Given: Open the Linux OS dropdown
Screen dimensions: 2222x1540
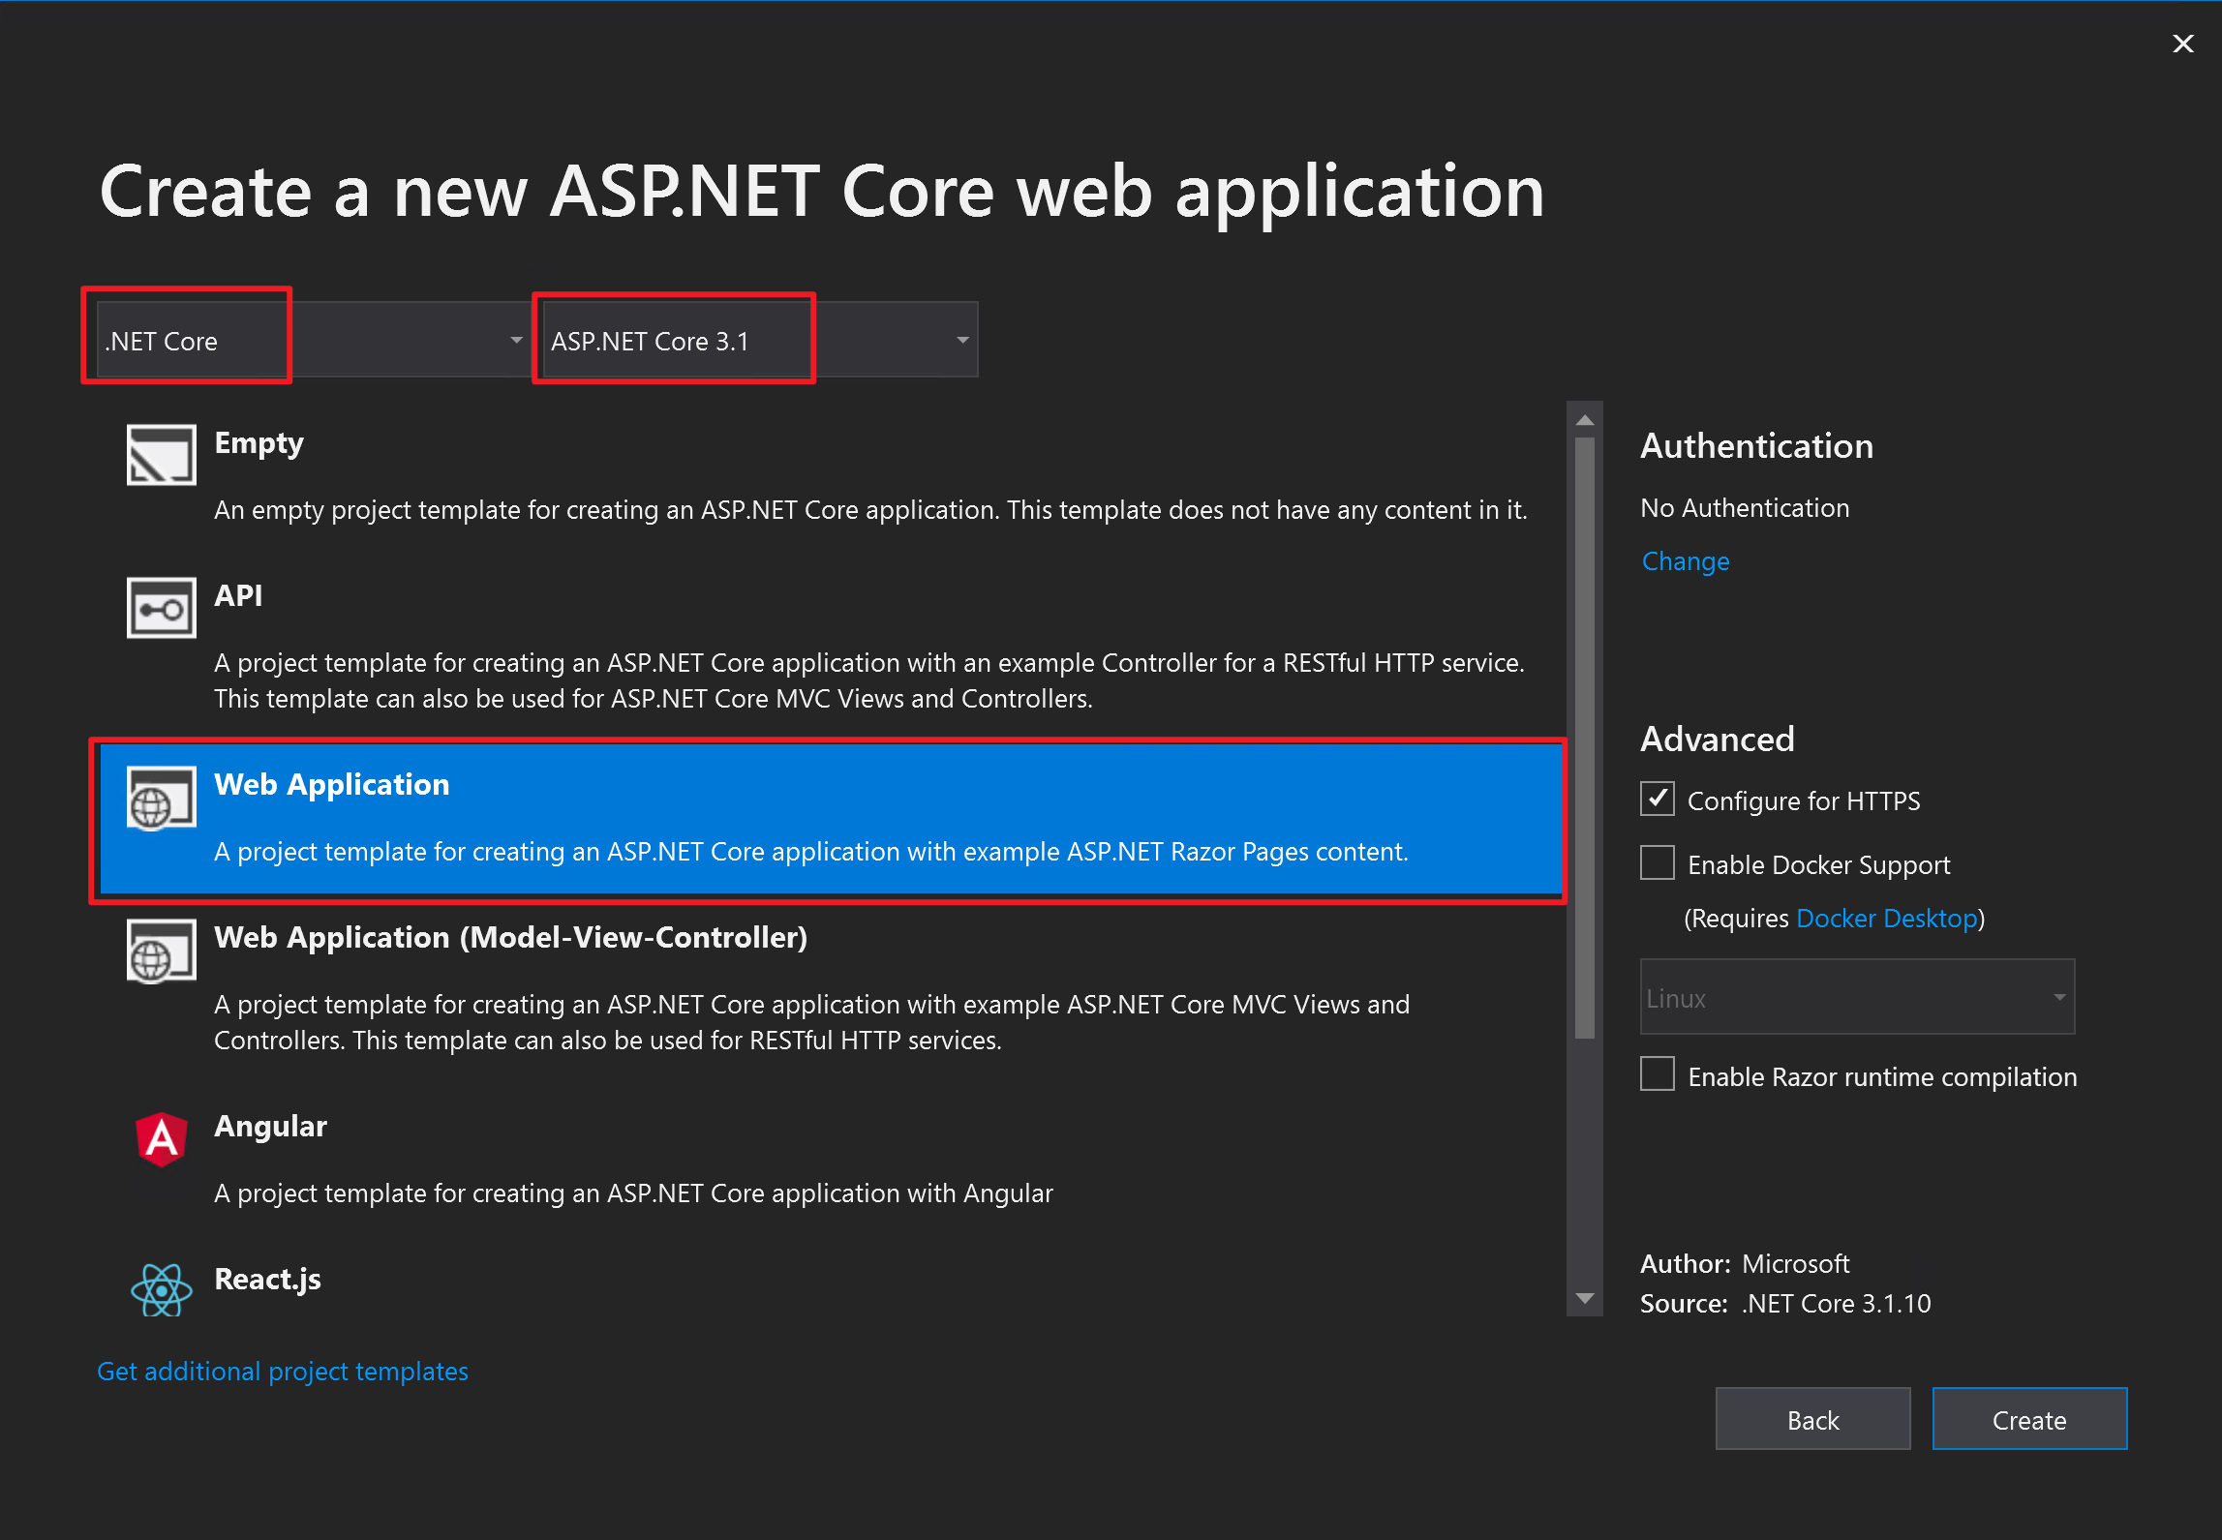Looking at the screenshot, I should coord(1857,997).
